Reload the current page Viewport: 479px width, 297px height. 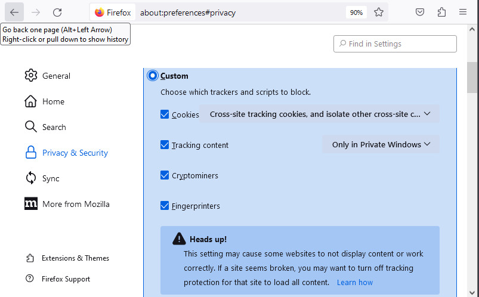click(x=57, y=12)
